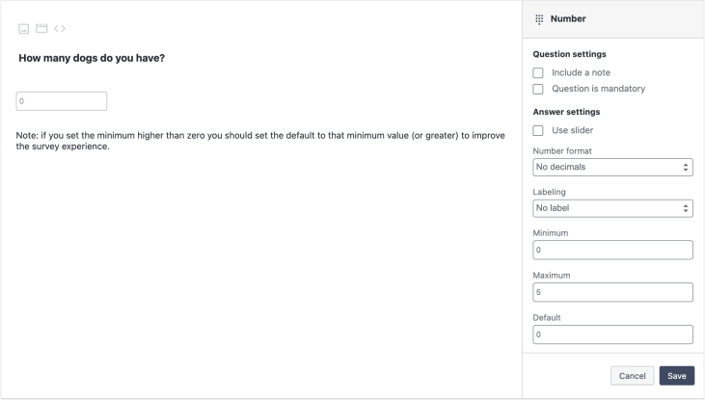Click the Answer settings section heading

[566, 110]
